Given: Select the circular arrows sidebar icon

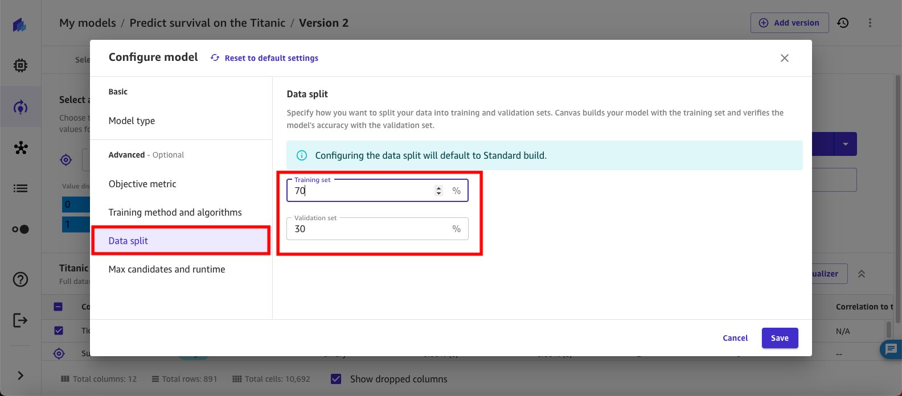Looking at the screenshot, I should pos(20,107).
